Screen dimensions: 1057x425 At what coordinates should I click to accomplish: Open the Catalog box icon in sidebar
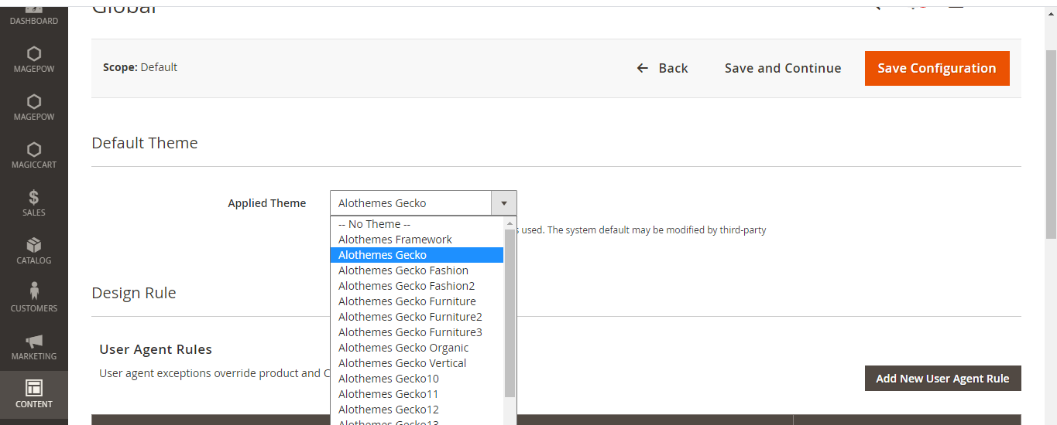tap(33, 246)
